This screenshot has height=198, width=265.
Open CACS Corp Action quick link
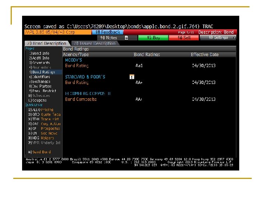click(44, 124)
